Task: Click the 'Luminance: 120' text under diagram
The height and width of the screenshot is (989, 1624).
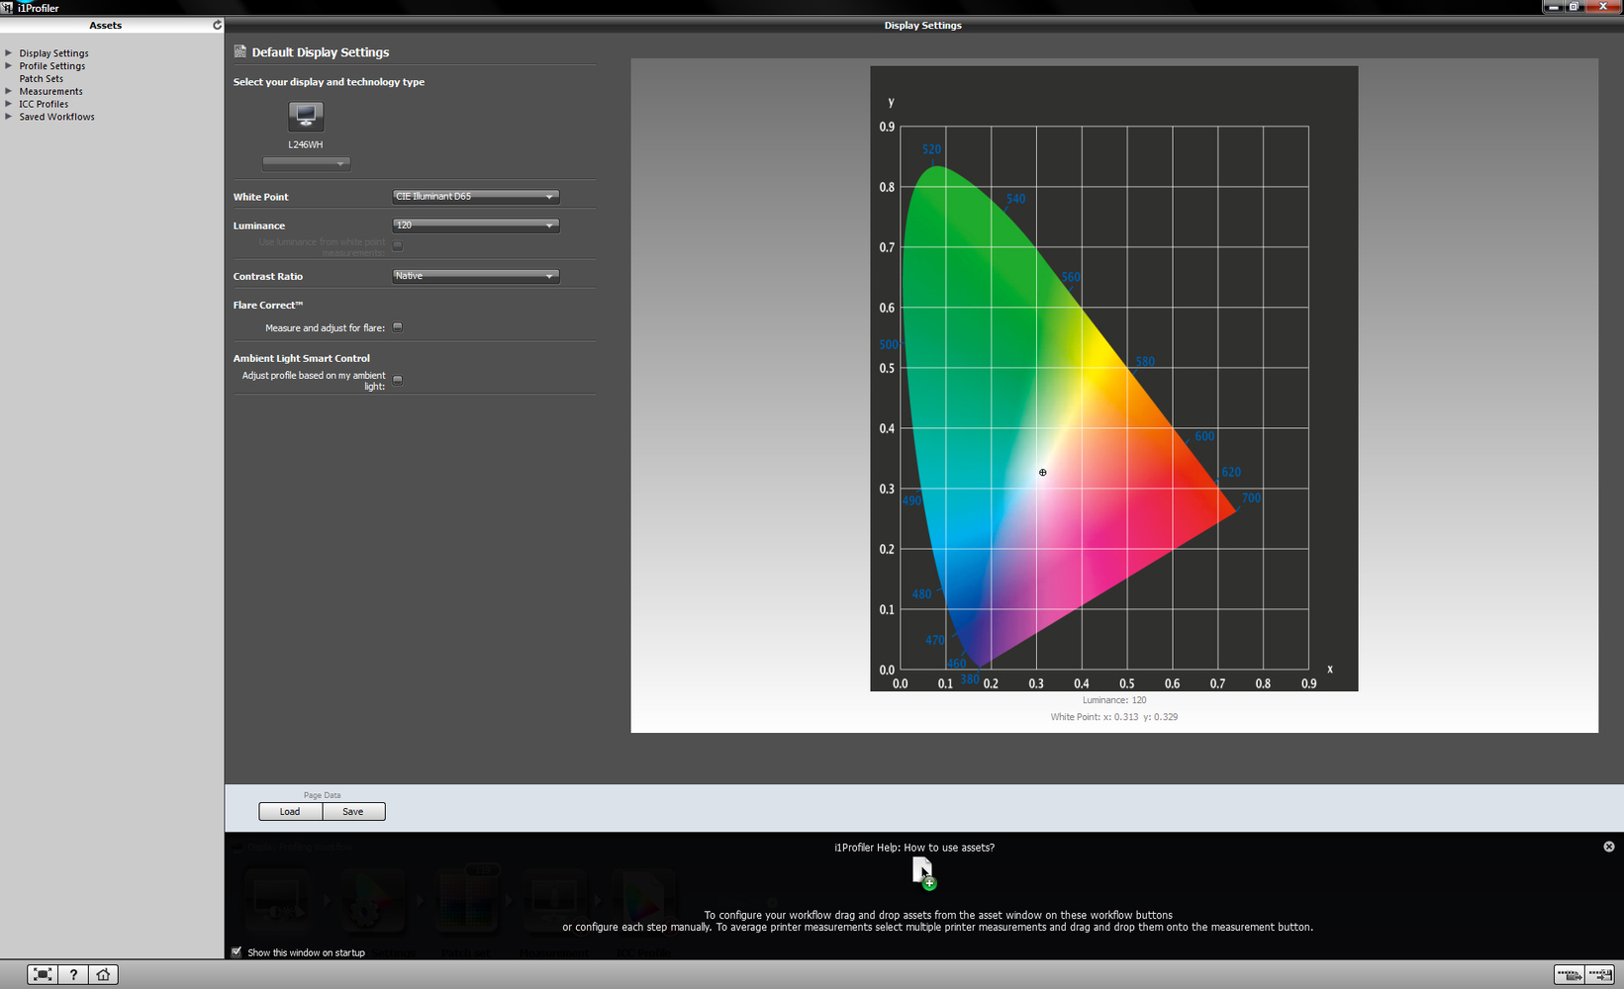Action: tap(1114, 700)
